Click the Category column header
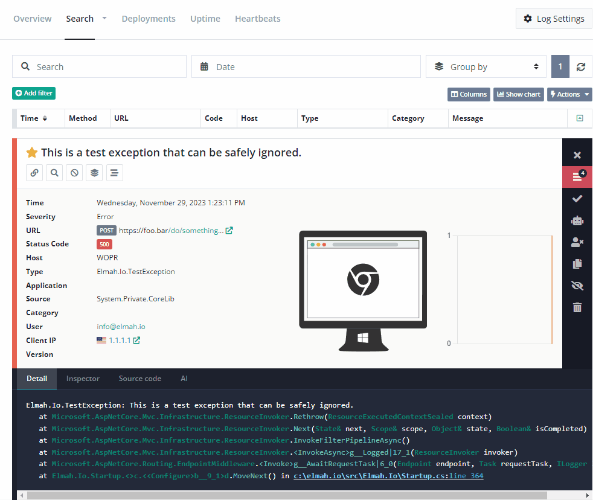 point(418,118)
